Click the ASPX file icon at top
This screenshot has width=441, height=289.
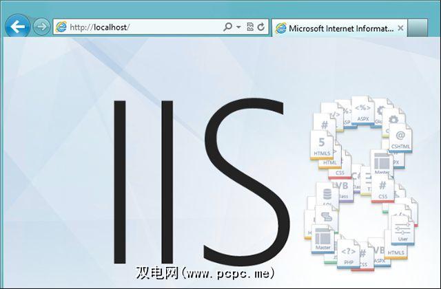362,113
